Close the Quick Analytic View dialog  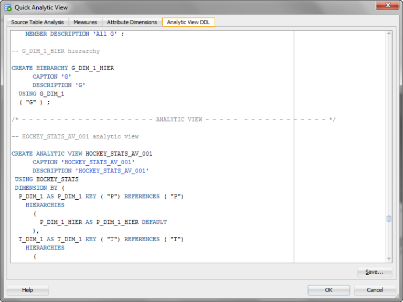(388, 6)
